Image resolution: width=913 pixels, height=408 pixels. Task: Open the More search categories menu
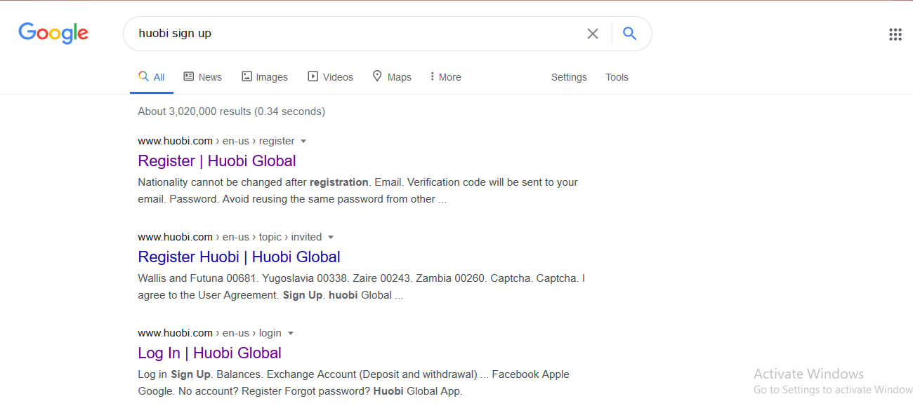pos(446,77)
